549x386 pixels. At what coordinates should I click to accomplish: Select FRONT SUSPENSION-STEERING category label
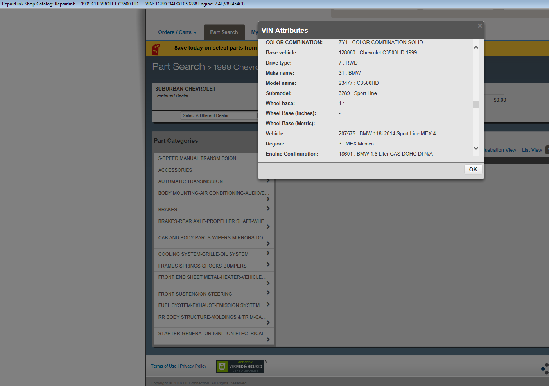[195, 294]
